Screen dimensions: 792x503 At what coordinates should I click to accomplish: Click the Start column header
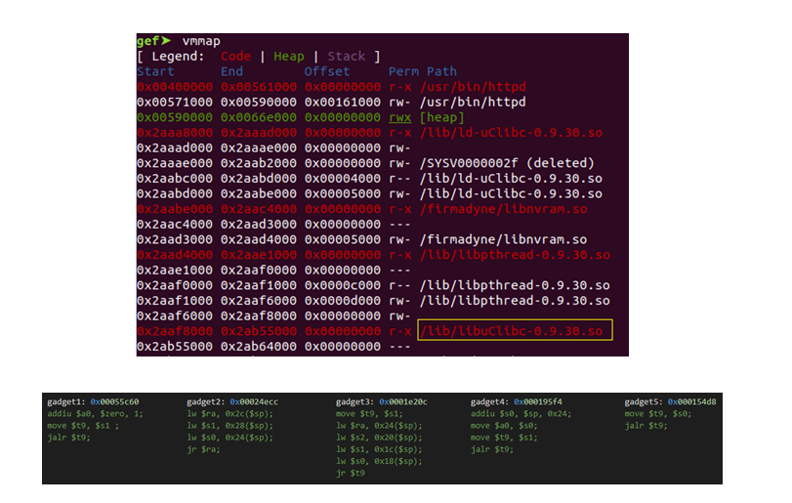point(155,71)
